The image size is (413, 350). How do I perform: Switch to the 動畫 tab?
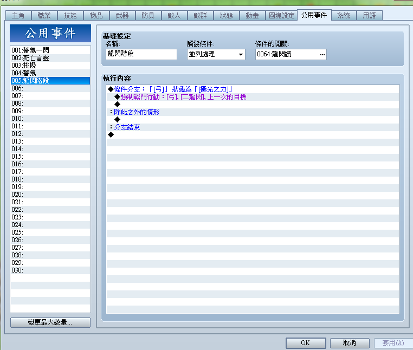252,16
